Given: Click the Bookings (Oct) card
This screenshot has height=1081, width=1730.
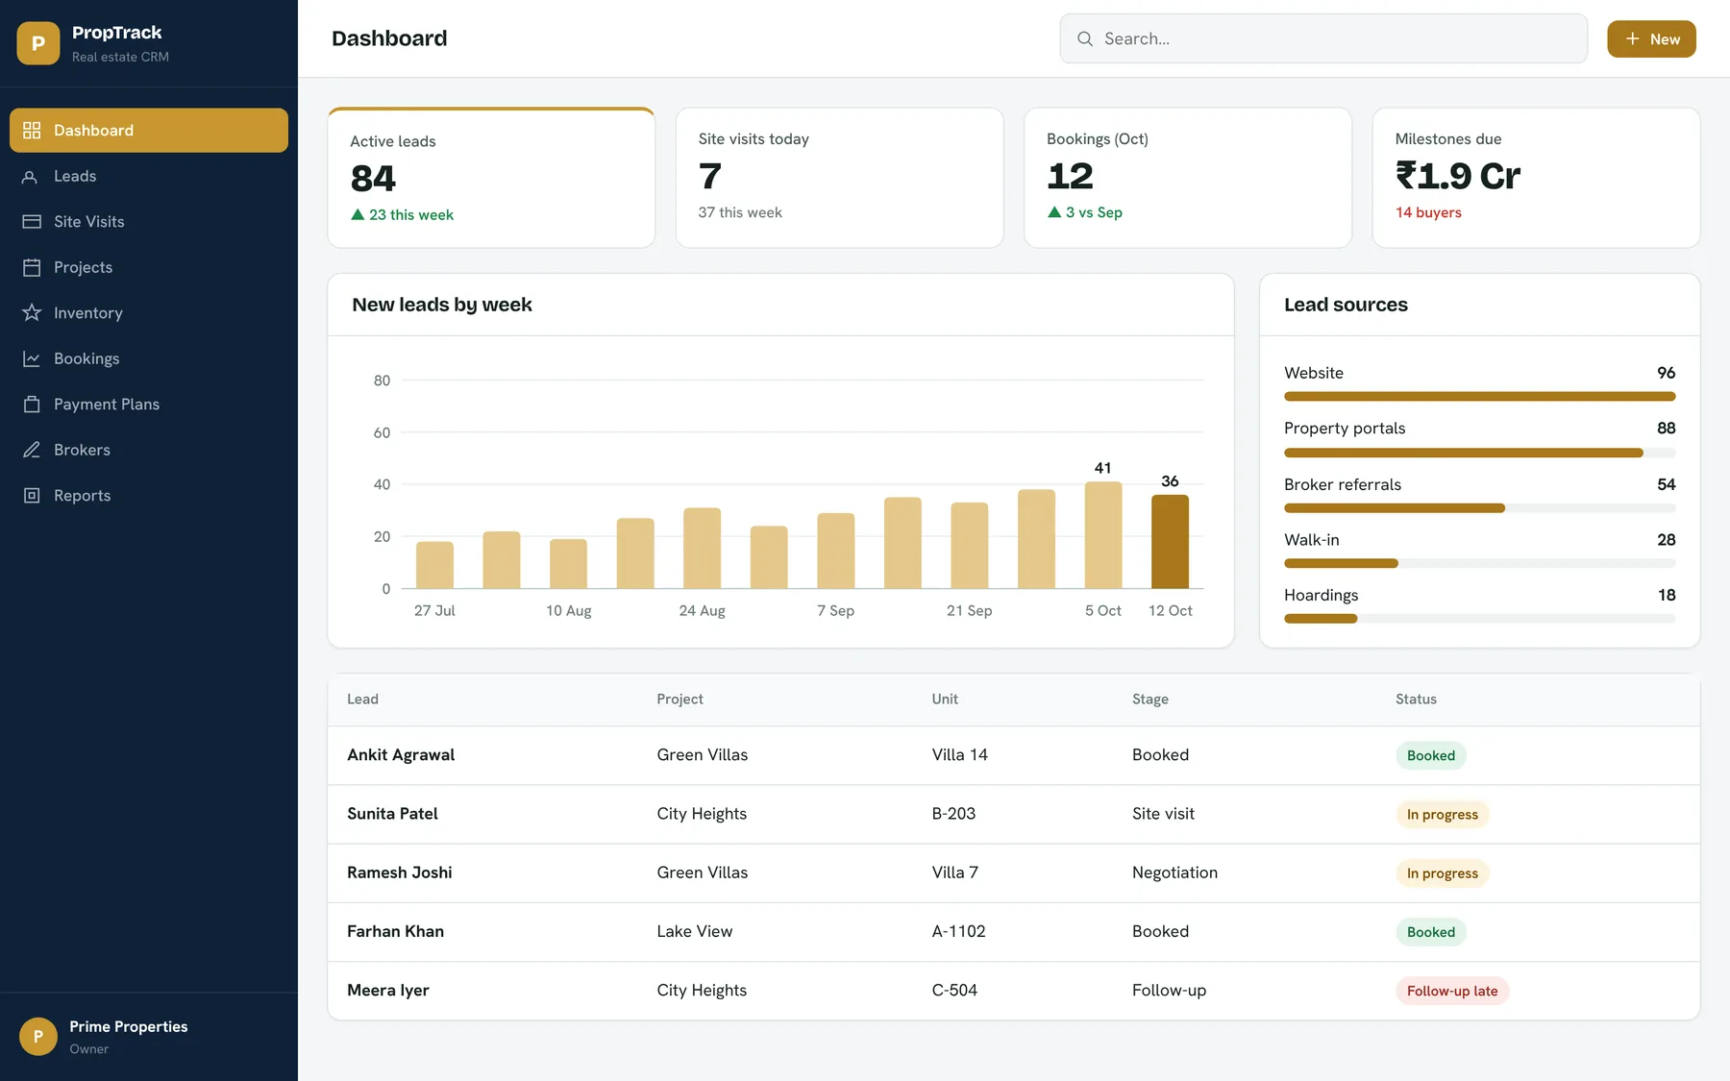Looking at the screenshot, I should tap(1188, 178).
